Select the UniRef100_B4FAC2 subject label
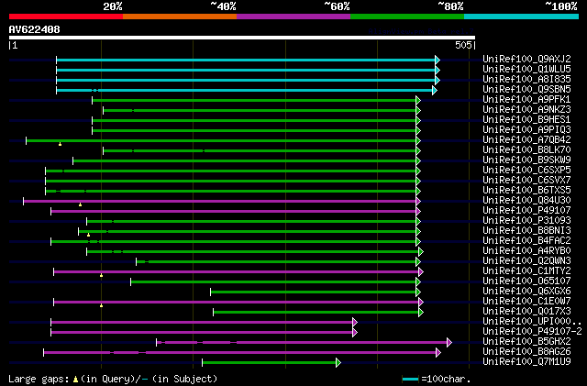Viewport: 587px width, 386px height. coord(526,241)
